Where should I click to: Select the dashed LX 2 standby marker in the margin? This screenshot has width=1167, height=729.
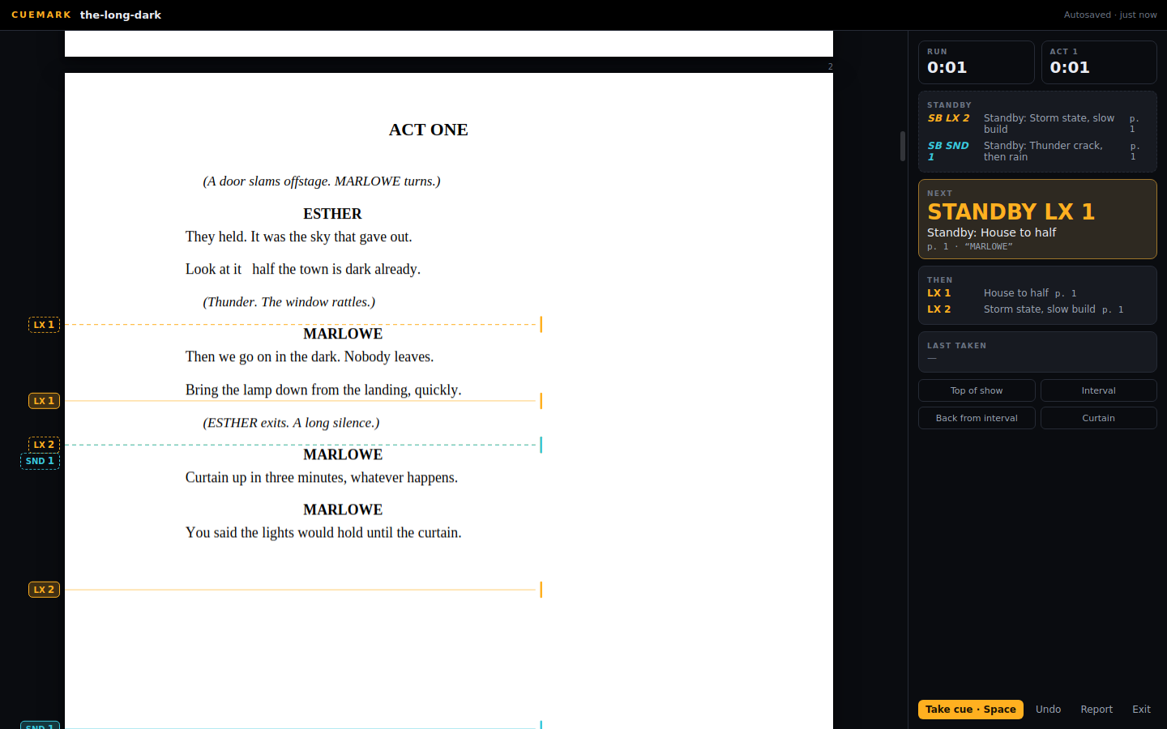tap(44, 445)
